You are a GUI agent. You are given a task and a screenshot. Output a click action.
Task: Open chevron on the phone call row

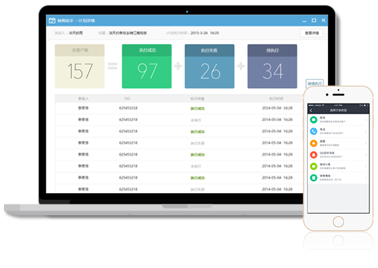366,131
